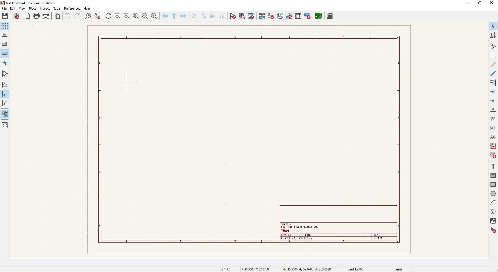Switch units to inches
498x272 pixels.
point(5,35)
